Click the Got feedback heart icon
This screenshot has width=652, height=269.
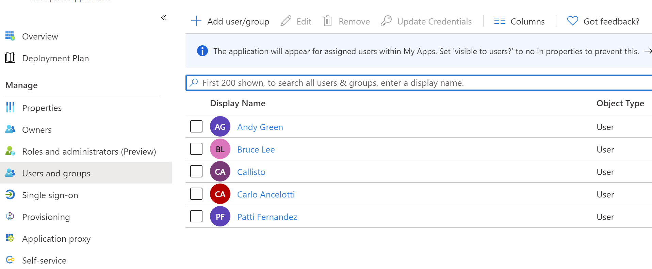(572, 21)
